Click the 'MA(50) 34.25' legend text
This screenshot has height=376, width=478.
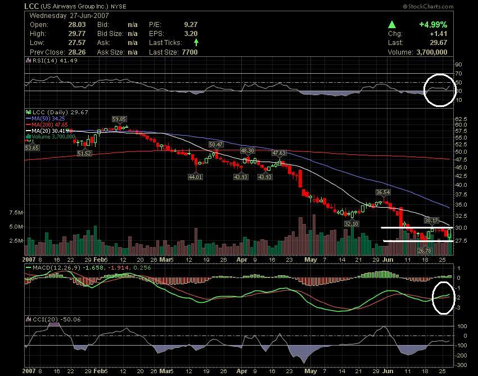click(x=48, y=118)
